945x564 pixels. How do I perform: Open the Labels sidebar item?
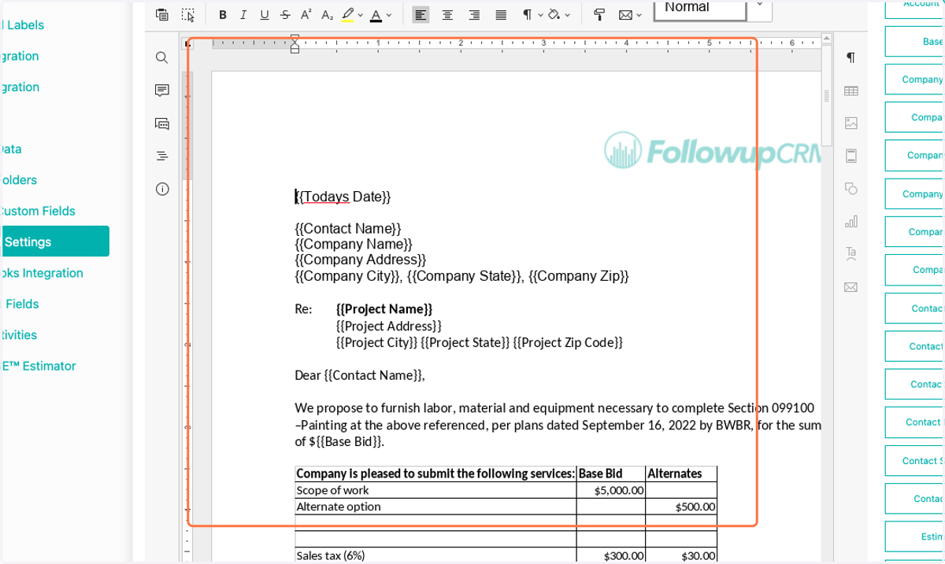tap(23, 25)
